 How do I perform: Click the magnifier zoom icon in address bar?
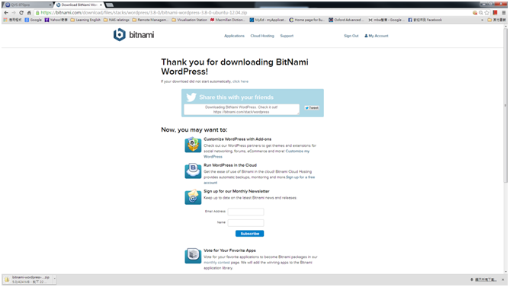(x=481, y=13)
